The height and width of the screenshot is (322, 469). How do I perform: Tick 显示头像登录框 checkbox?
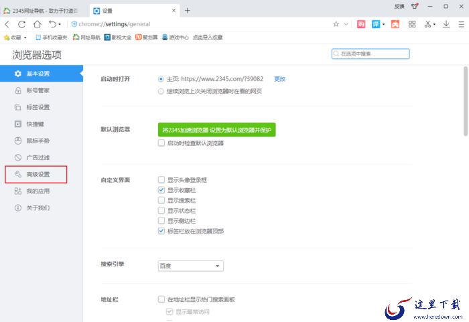[161, 179]
